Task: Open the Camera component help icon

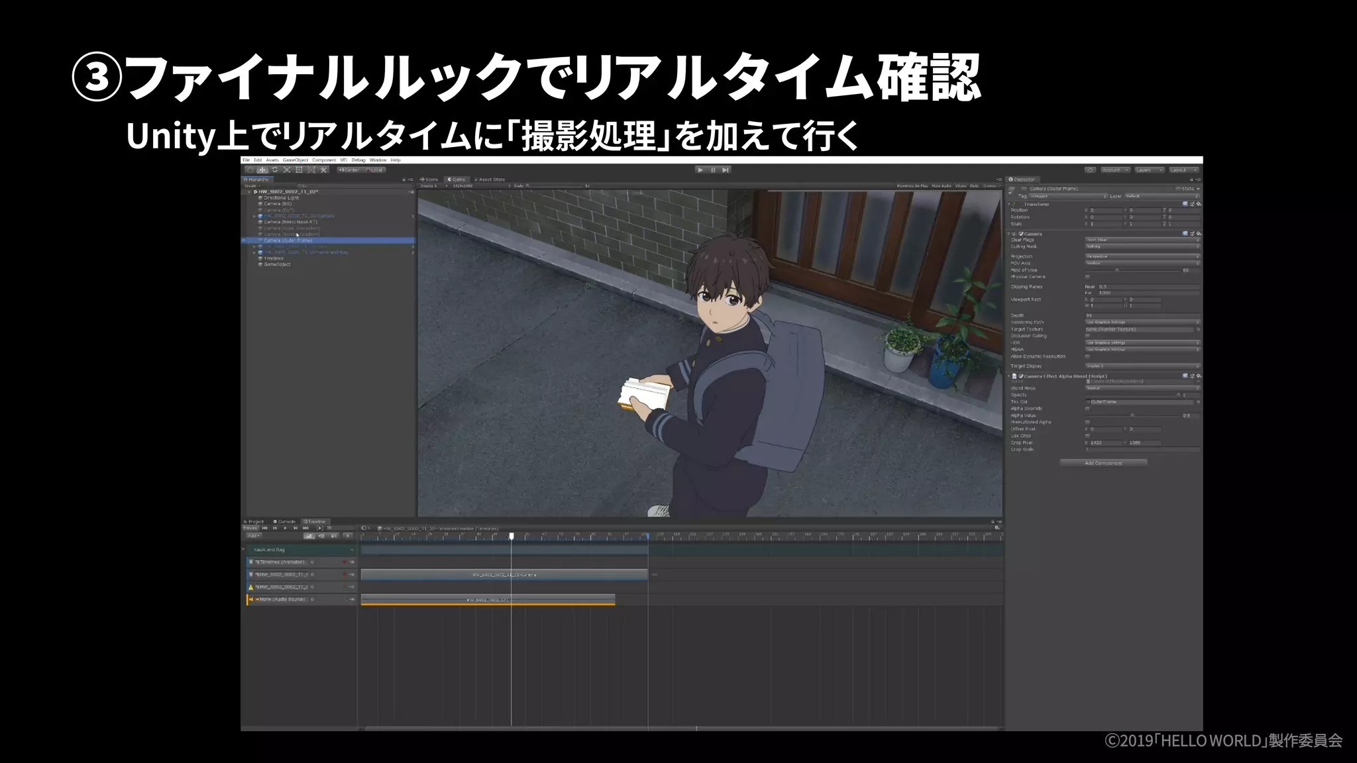Action: pyautogui.click(x=1185, y=234)
